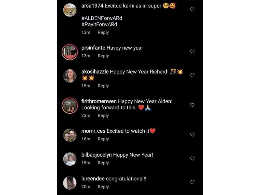Open the #ALDENForwARd hashtag
The height and width of the screenshot is (195, 260).
pos(102,18)
